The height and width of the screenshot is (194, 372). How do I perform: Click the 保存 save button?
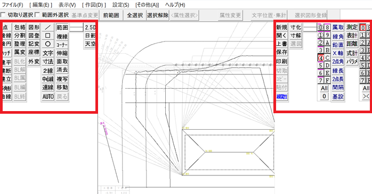click(281, 52)
